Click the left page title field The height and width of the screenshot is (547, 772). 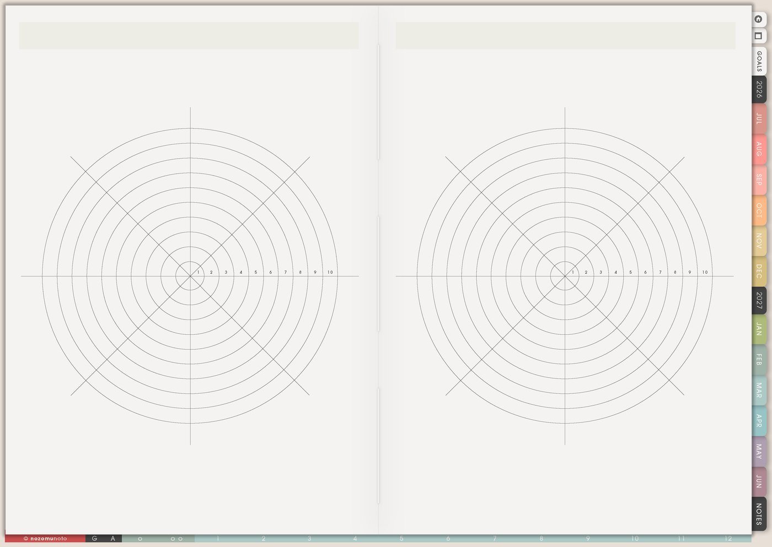click(189, 36)
